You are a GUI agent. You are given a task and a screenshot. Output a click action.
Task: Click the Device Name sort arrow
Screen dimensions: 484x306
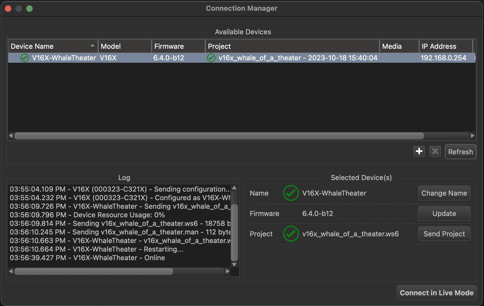tap(92, 46)
